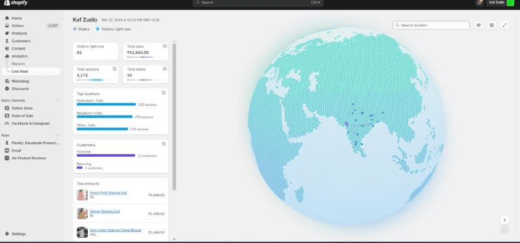Expand the Sales channels chevron
The height and width of the screenshot is (243, 520).
pyautogui.click(x=58, y=101)
